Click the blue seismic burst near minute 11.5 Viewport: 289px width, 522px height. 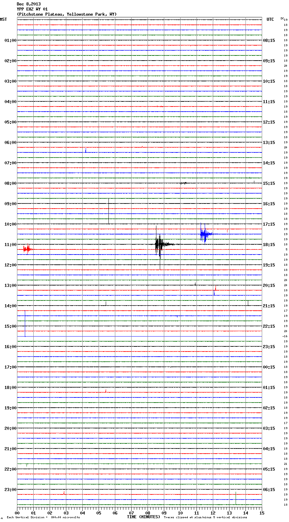pyautogui.click(x=205, y=234)
